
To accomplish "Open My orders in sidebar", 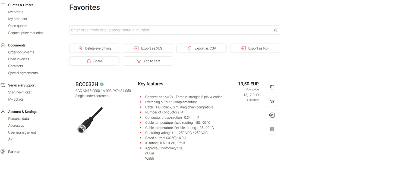I will 16,12.
